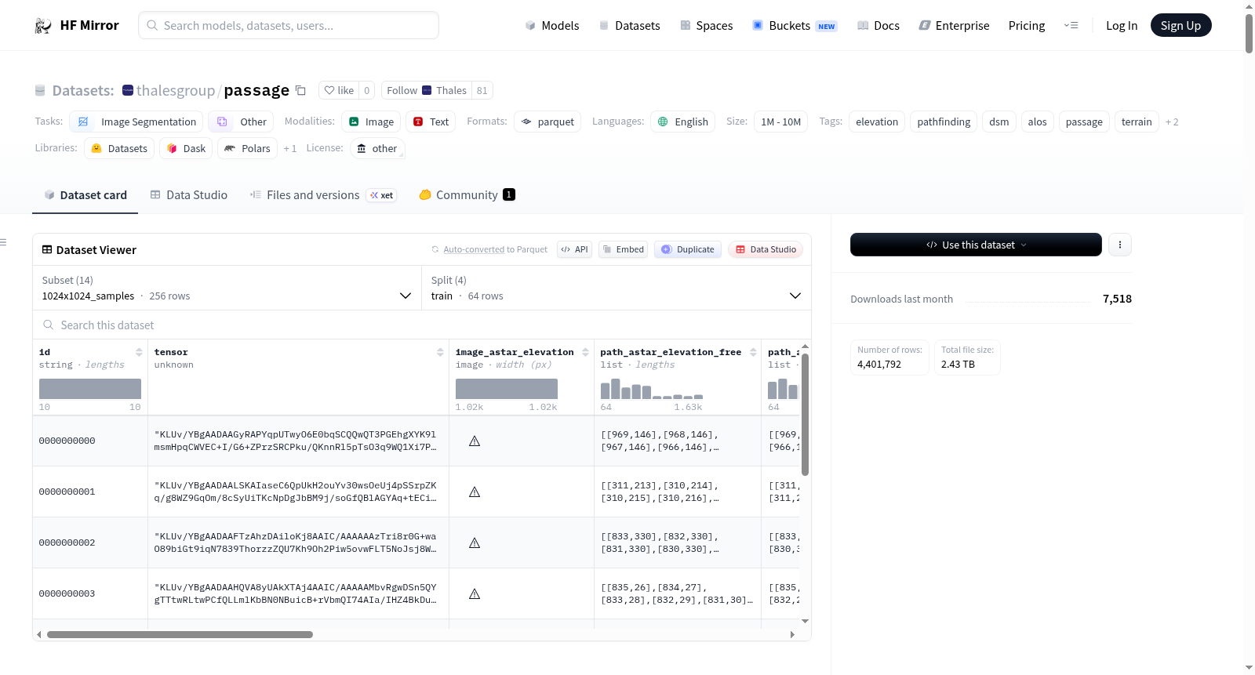Open the Files and versions tab
The height and width of the screenshot is (675, 1255).
[322, 195]
